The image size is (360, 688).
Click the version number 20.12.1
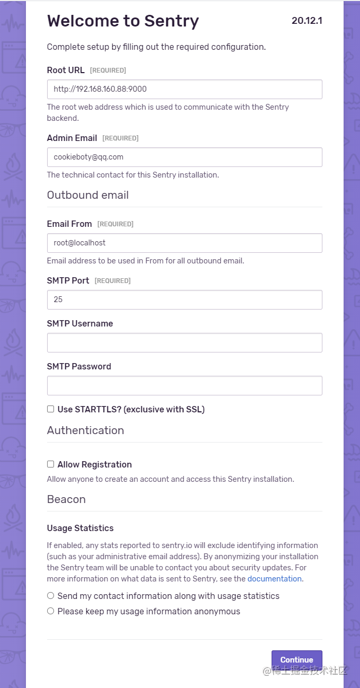click(x=307, y=21)
